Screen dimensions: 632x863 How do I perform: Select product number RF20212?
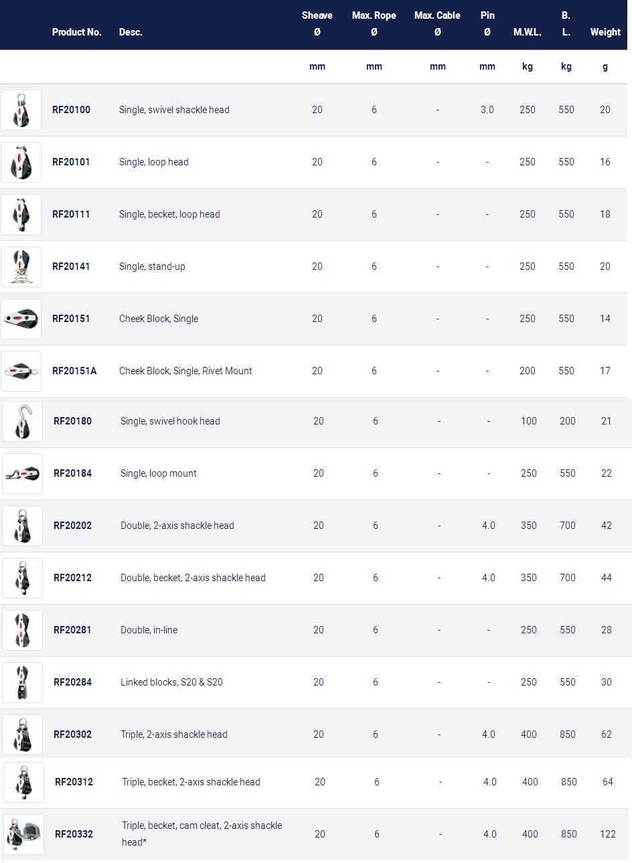[x=72, y=578]
